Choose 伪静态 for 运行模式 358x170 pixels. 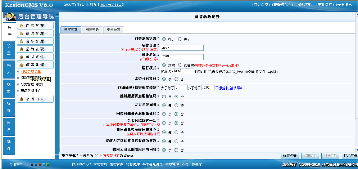point(180,65)
